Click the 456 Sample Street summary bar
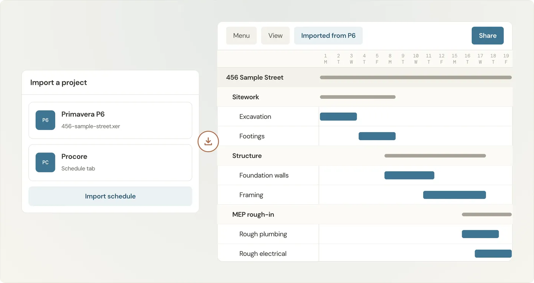Screen dimensions: 534x283 [416, 78]
